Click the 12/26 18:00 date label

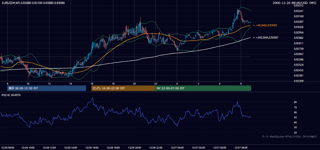tap(113, 147)
